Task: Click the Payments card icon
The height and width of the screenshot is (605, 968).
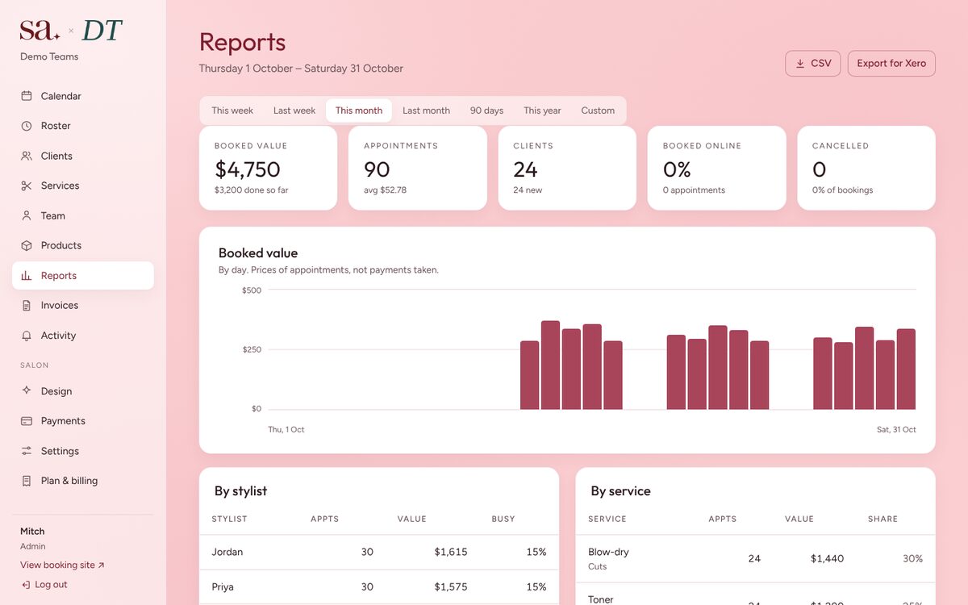Action: (27, 421)
